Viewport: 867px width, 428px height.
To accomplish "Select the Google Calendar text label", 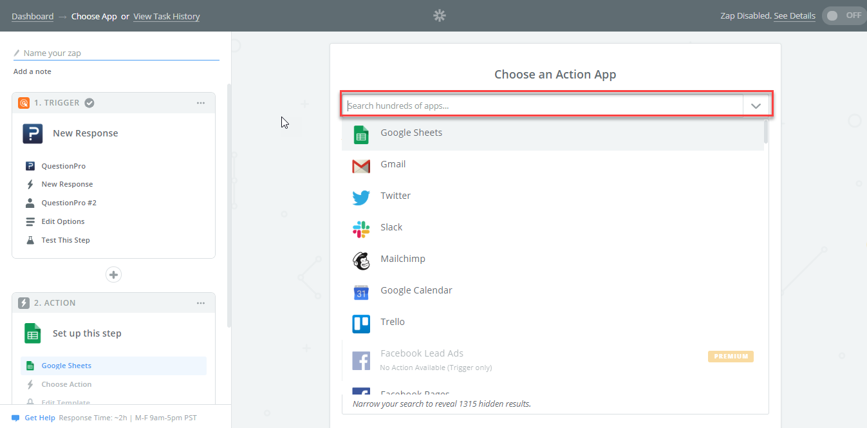I will [416, 290].
